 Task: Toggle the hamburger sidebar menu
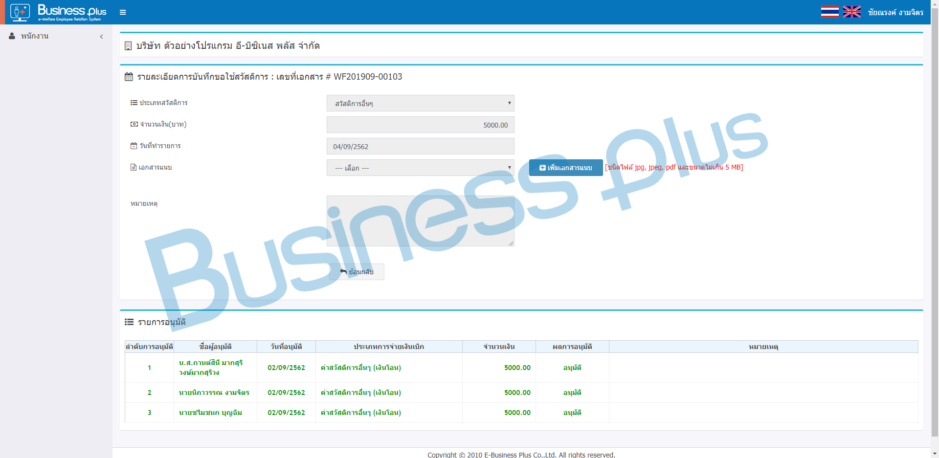pos(123,12)
